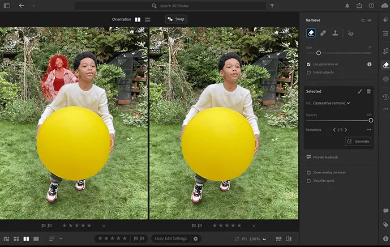Enable the Detect objects checkbox

[x=308, y=73]
